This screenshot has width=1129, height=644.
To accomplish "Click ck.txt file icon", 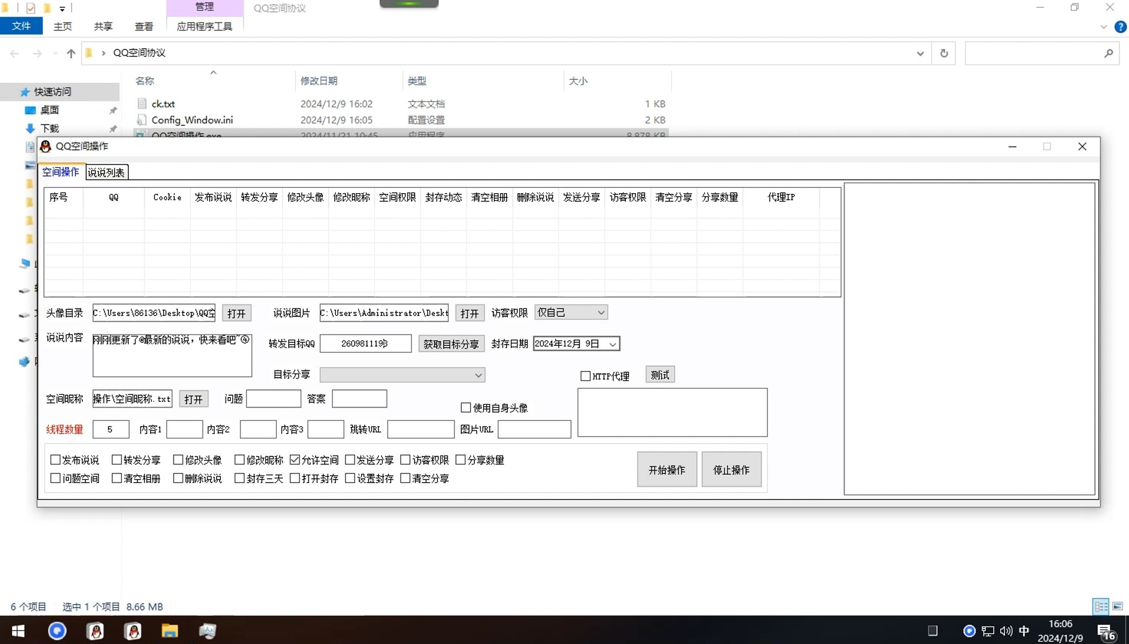I will pyautogui.click(x=142, y=104).
